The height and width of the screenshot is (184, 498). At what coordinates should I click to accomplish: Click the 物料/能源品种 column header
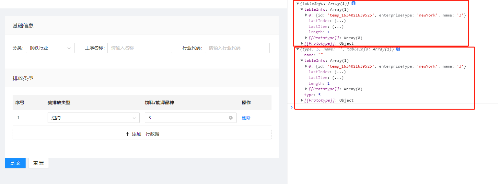[159, 103]
